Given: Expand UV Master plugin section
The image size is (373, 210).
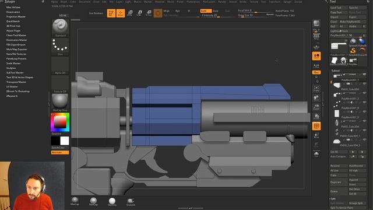Looking at the screenshot, I should (x=12, y=87).
